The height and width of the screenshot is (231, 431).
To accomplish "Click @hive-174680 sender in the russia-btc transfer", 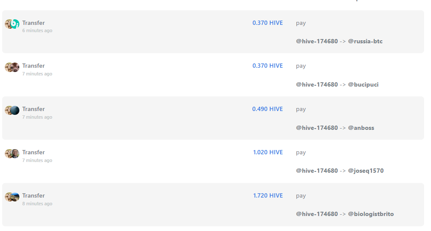I will point(317,42).
